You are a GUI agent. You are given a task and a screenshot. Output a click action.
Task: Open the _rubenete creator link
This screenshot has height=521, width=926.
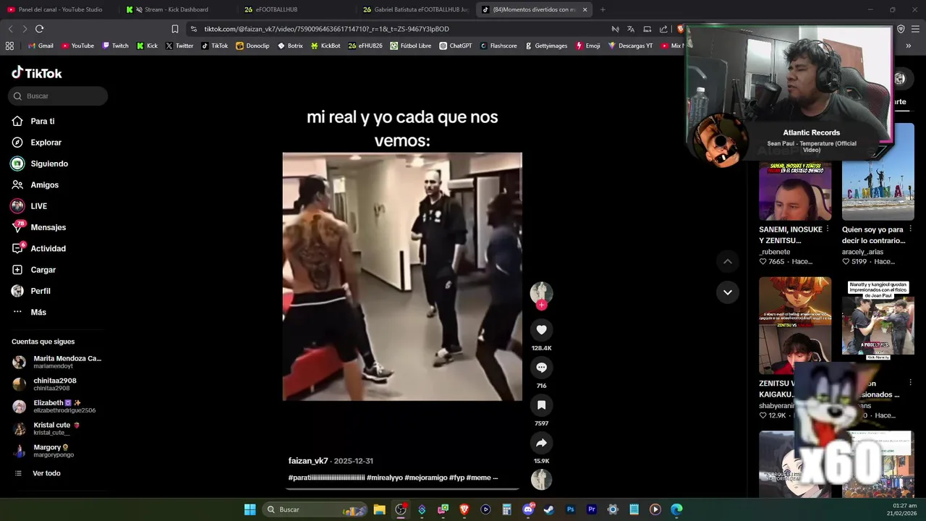coord(774,252)
